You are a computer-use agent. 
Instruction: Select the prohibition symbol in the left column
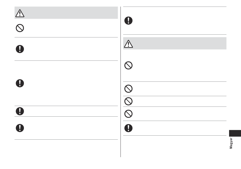tap(20, 28)
